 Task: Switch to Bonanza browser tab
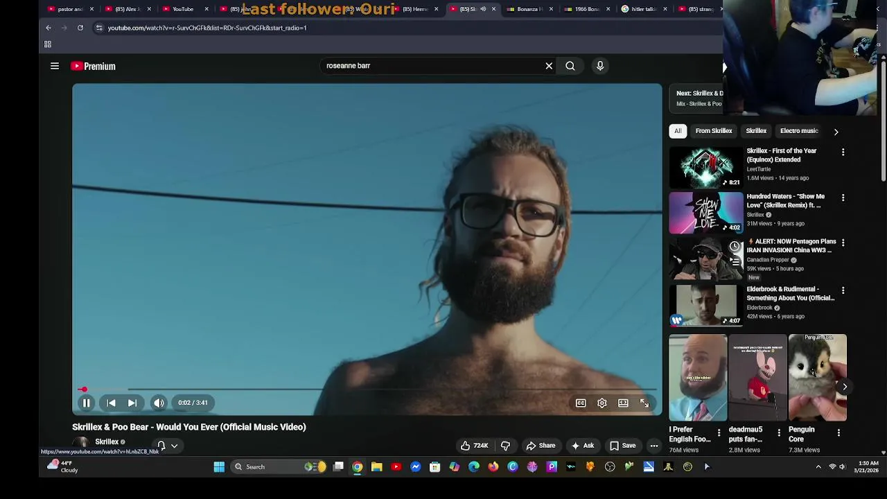tap(529, 9)
